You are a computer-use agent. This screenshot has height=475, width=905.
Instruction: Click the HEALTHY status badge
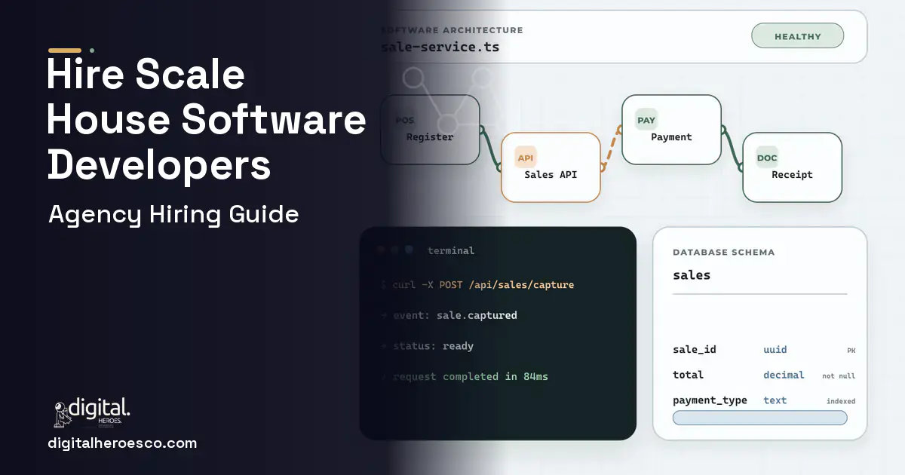(x=797, y=36)
